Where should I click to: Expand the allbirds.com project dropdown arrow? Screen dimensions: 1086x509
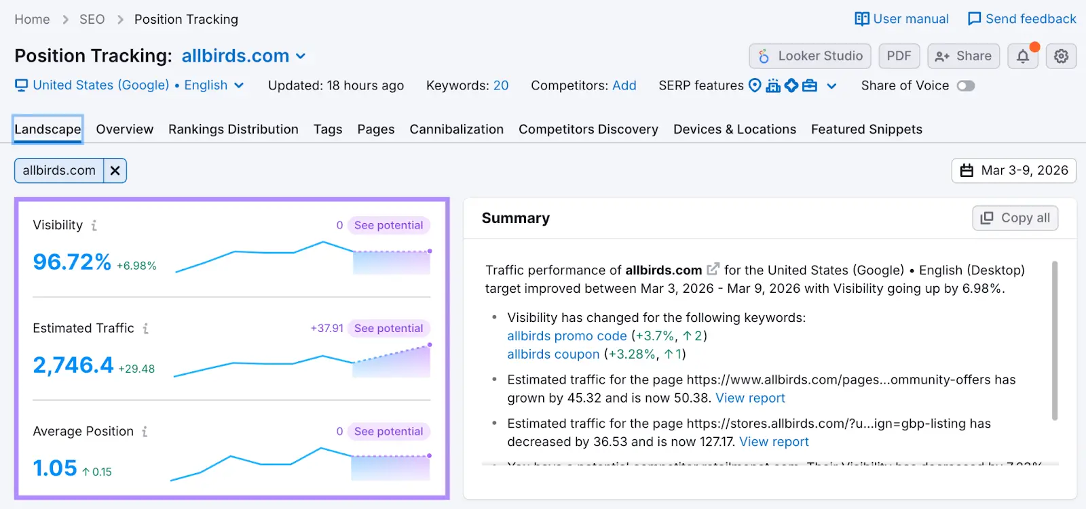pyautogui.click(x=301, y=56)
